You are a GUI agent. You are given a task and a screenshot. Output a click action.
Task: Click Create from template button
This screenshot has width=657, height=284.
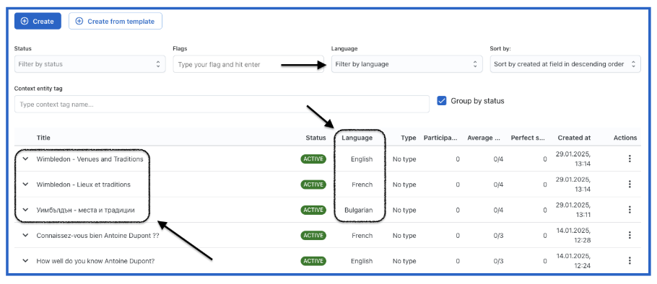point(116,22)
